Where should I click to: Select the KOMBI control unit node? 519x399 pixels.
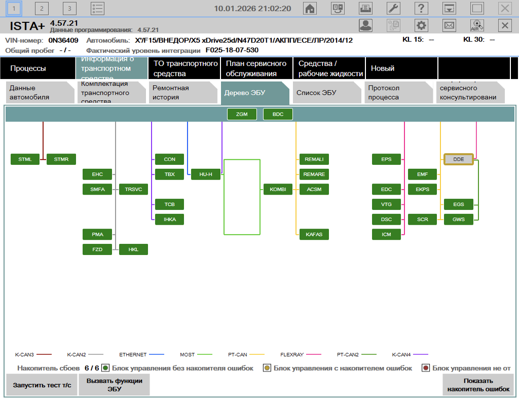coord(278,189)
